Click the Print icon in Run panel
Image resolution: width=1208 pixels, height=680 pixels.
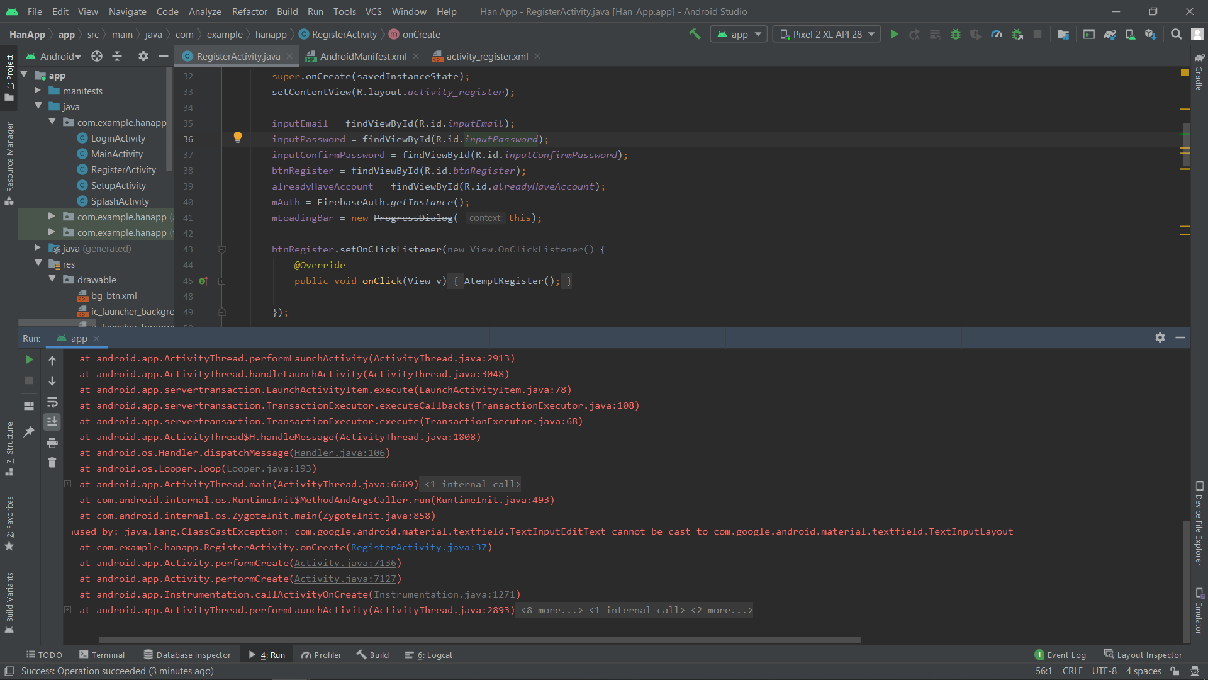tap(52, 443)
